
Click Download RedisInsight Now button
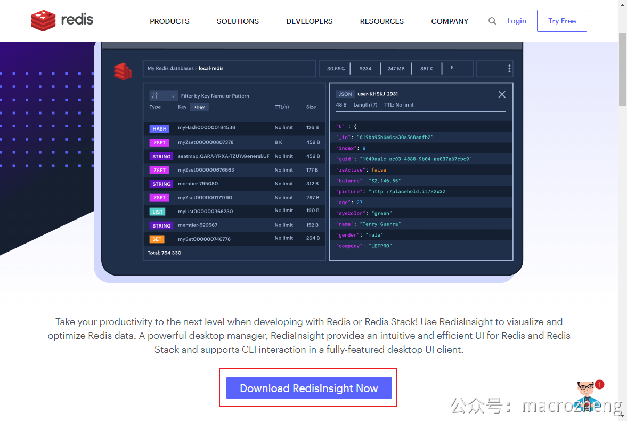click(x=308, y=388)
